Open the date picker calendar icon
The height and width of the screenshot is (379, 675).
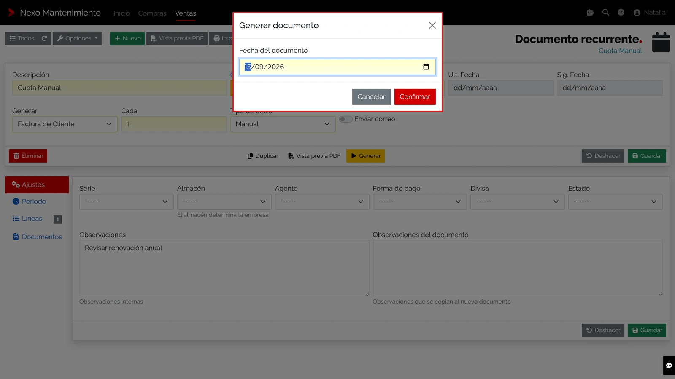(426, 67)
